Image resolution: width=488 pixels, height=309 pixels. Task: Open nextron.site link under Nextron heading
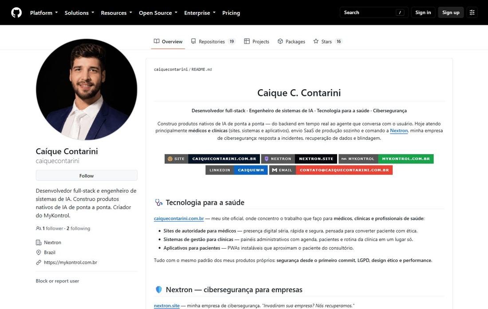click(x=166, y=305)
